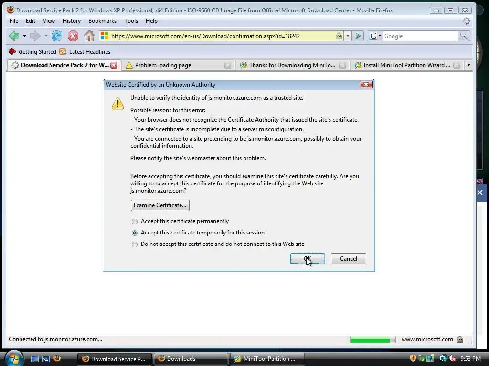Viewport: 489px width, 366px height.
Task: Click the search magnifier icon
Action: (464, 36)
